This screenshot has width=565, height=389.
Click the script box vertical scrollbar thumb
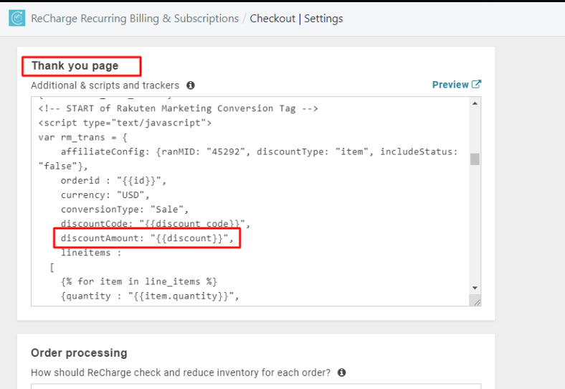pyautogui.click(x=475, y=159)
